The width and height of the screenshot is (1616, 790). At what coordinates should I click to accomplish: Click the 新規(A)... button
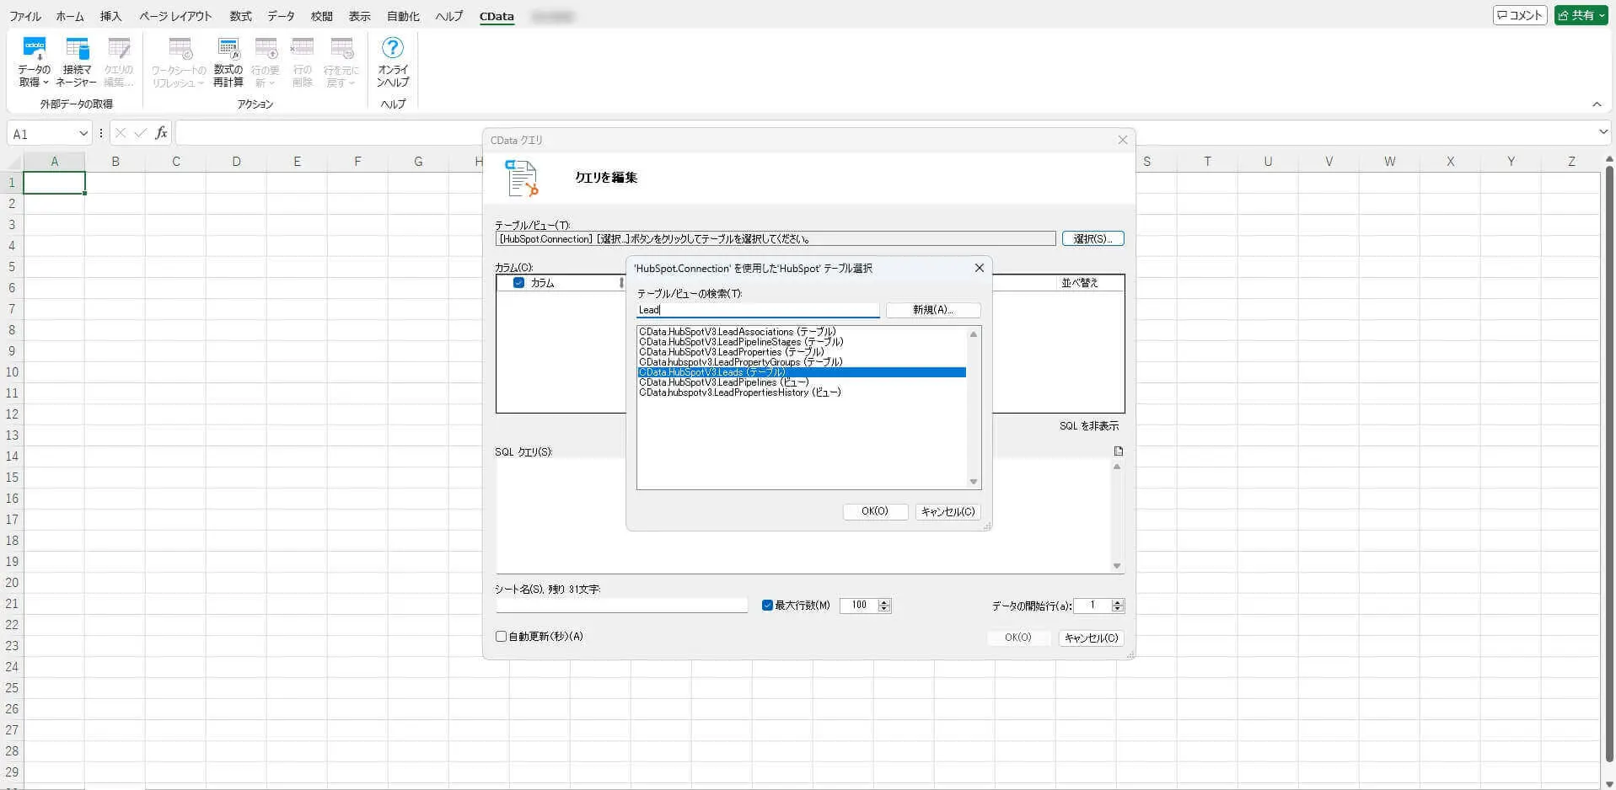(x=932, y=310)
